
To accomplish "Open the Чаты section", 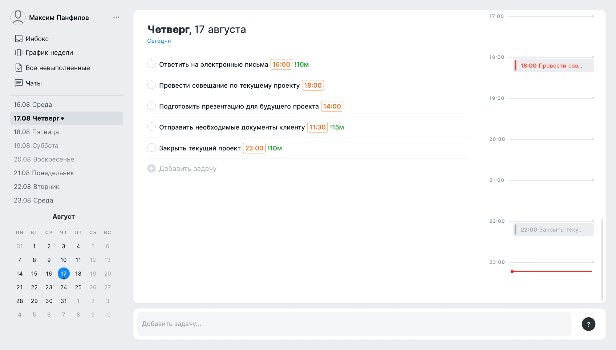I will click(34, 83).
